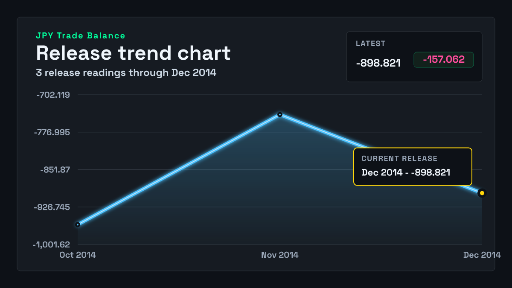Click the CURRENT RELEASE heading in tooltip
This screenshot has width=512, height=288.
[x=399, y=159]
